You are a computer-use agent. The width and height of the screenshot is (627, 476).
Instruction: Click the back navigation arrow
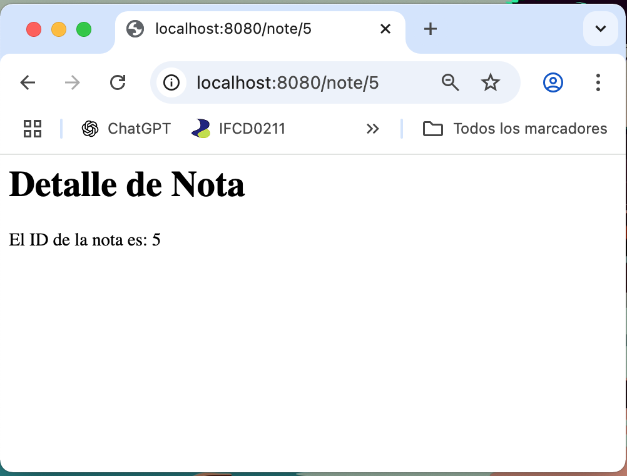(x=28, y=82)
